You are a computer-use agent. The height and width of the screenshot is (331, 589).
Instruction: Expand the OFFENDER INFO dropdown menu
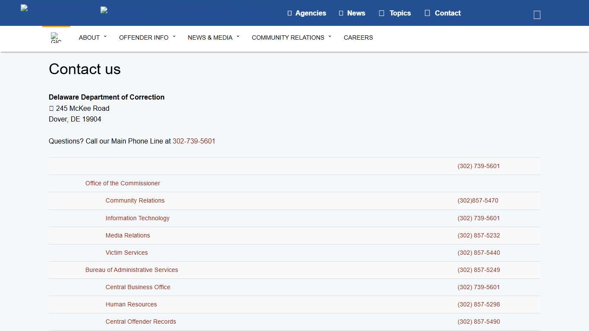tap(147, 38)
